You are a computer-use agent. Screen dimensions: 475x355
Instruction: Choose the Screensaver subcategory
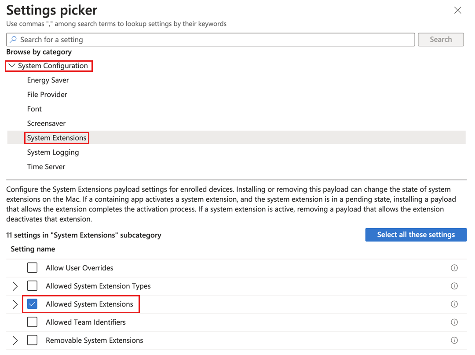pyautogui.click(x=46, y=123)
